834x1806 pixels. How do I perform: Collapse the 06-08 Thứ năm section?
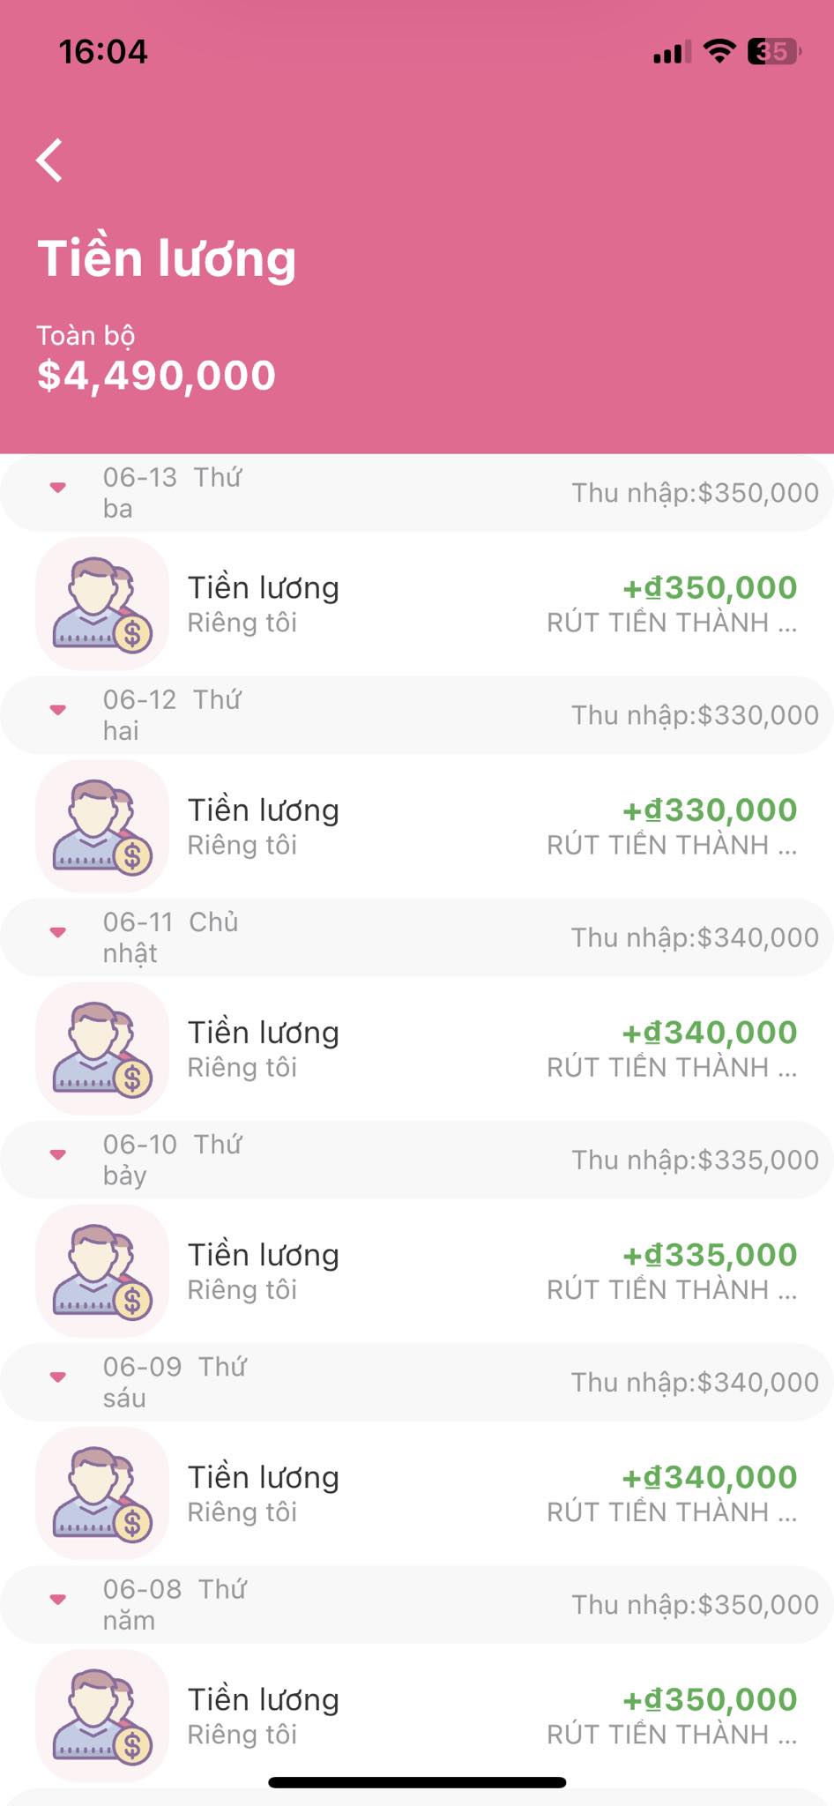[58, 1599]
